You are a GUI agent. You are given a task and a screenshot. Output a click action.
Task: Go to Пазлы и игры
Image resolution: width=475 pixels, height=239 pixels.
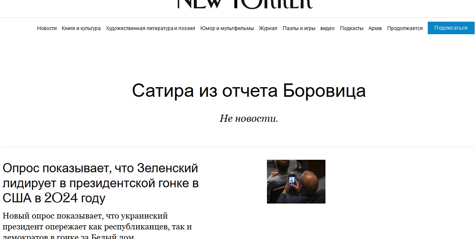(x=299, y=28)
